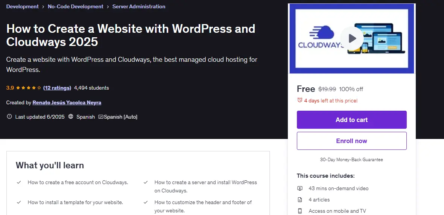This screenshot has height=215, width=444.
Task: Click the What you'll learn heading
Action: [x=50, y=165]
